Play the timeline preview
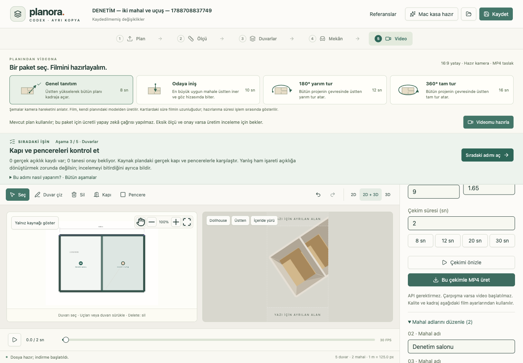 point(15,340)
